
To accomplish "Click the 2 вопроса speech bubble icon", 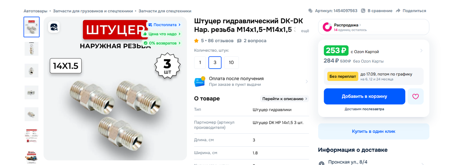I will tap(239, 41).
